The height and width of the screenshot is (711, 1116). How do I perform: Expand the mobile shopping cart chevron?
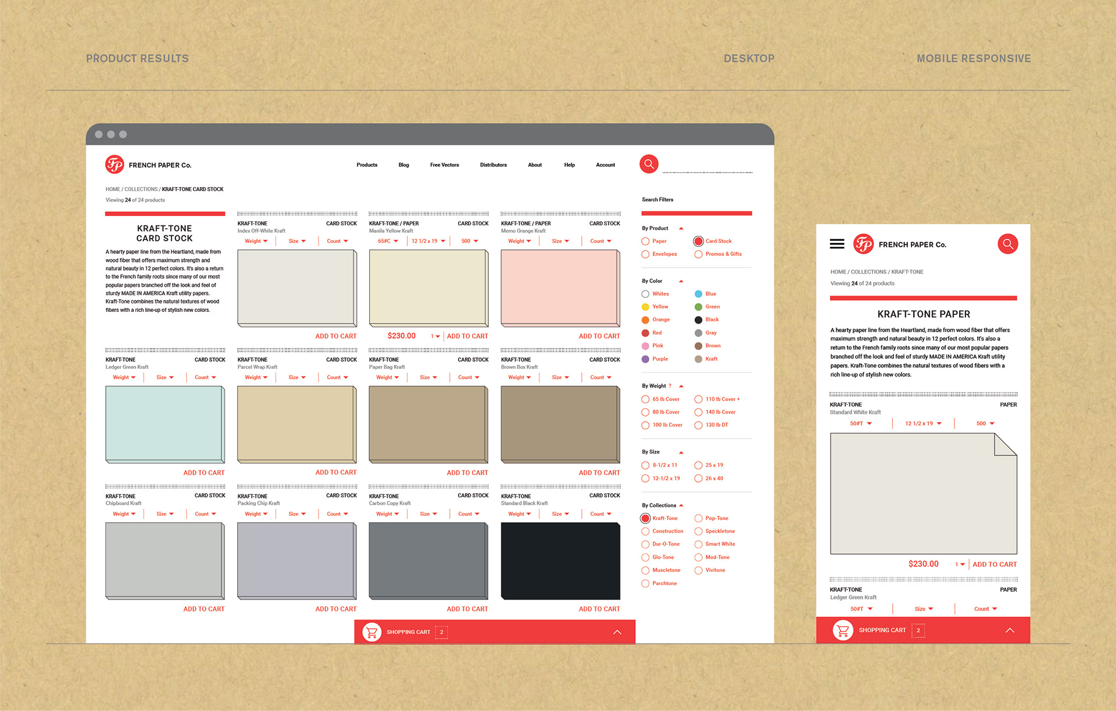[x=1010, y=630]
